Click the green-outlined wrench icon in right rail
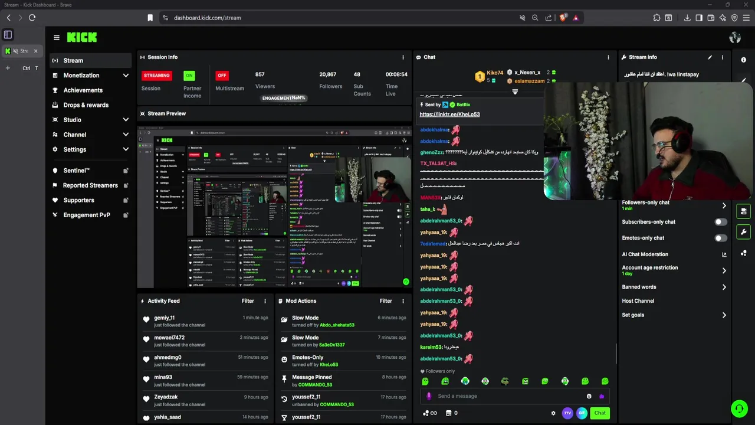The width and height of the screenshot is (755, 425). point(743,232)
